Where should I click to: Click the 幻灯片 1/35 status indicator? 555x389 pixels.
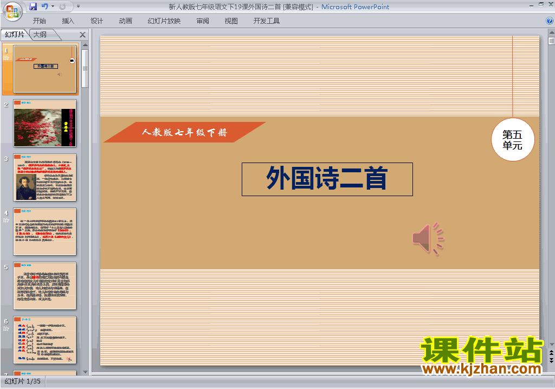(x=23, y=381)
